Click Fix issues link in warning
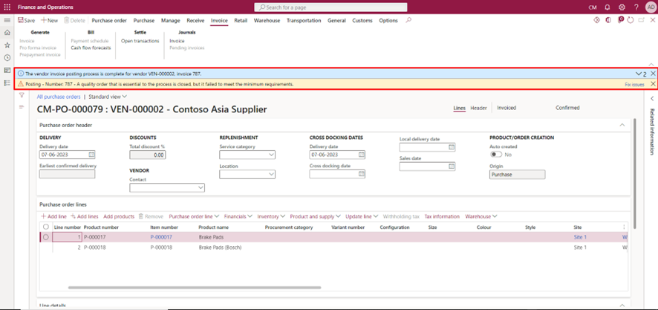This screenshot has width=658, height=310. [634, 84]
